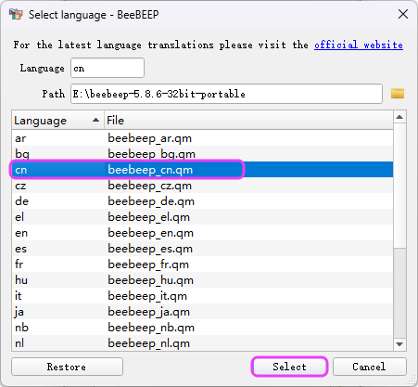Open the official website link
This screenshot has width=418, height=387.
point(359,45)
